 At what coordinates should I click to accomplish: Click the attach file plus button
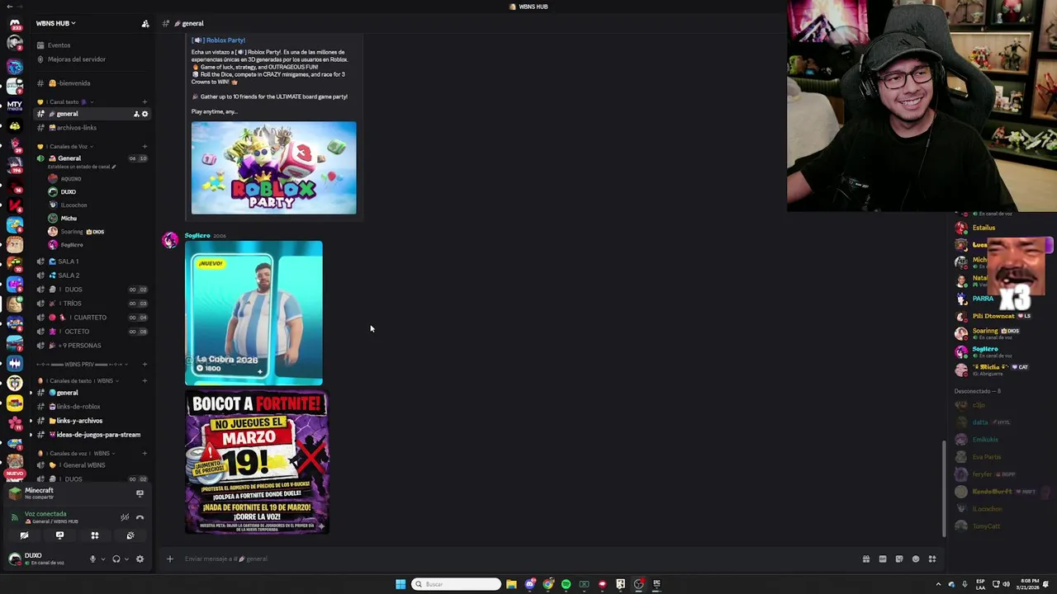[x=170, y=559]
